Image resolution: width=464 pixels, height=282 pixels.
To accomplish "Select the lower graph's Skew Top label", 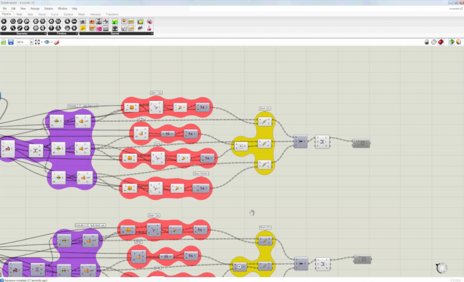I will 154,215.
